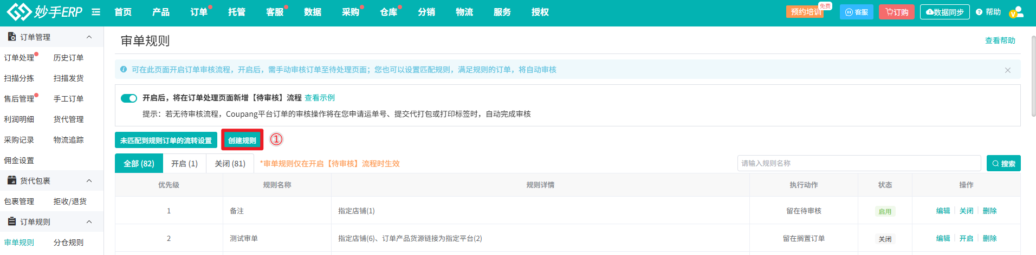Open the 订购 shopping cart button
This screenshot has width=1036, height=255.
[897, 12]
